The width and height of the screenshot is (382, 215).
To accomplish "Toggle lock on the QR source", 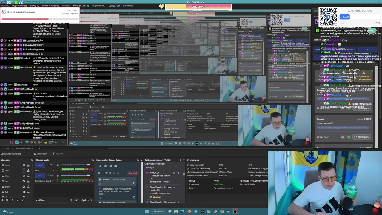I will (x=28, y=181).
